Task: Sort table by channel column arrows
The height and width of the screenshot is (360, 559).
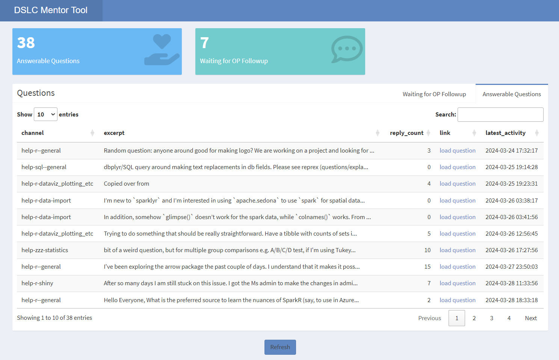Action: 92,133
